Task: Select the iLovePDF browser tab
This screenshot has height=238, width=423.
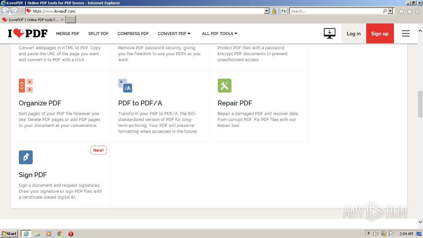Action: [x=33, y=20]
